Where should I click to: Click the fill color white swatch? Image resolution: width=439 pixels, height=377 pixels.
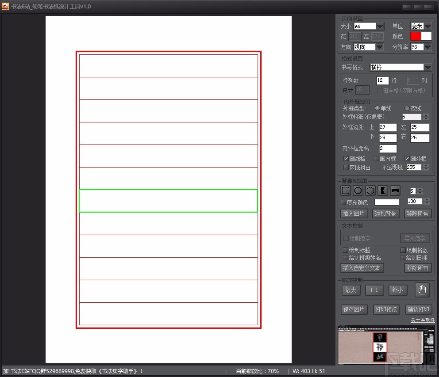point(386,202)
